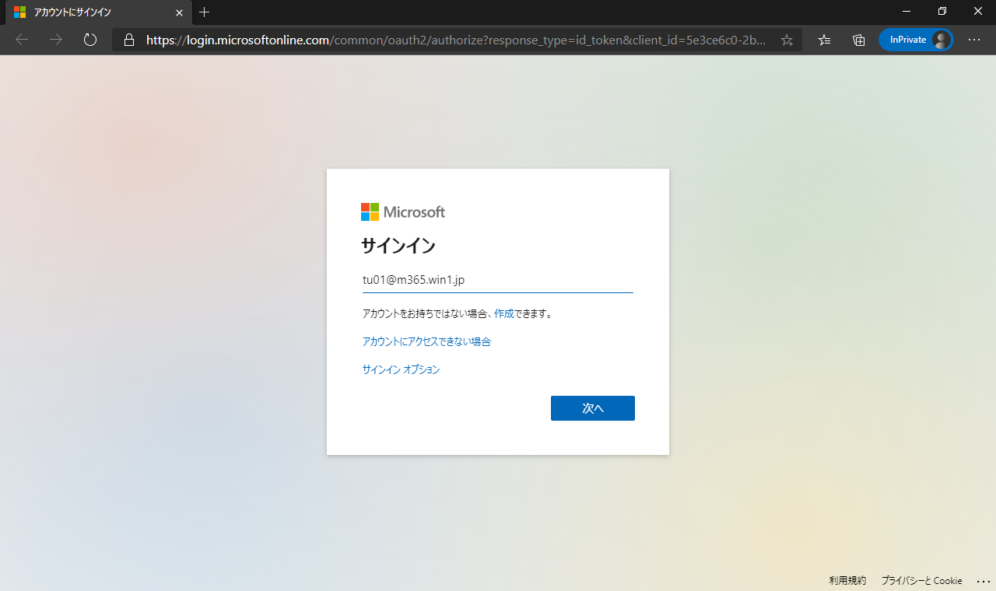
Task: Click the サインイン heading text
Action: click(398, 246)
